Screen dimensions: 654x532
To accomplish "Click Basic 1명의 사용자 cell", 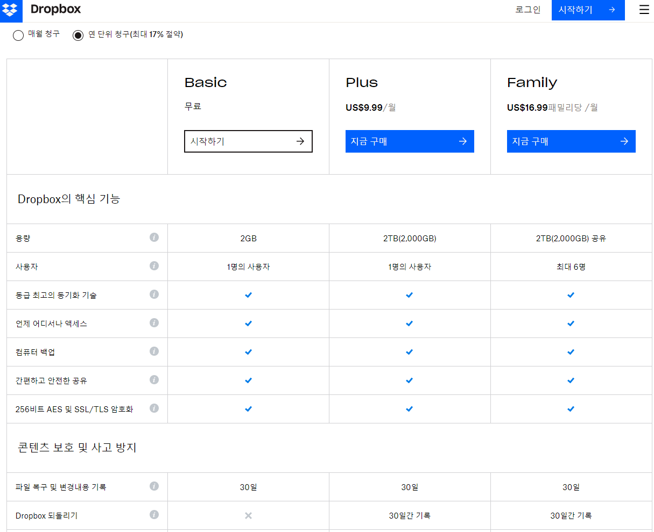I will pyautogui.click(x=248, y=267).
